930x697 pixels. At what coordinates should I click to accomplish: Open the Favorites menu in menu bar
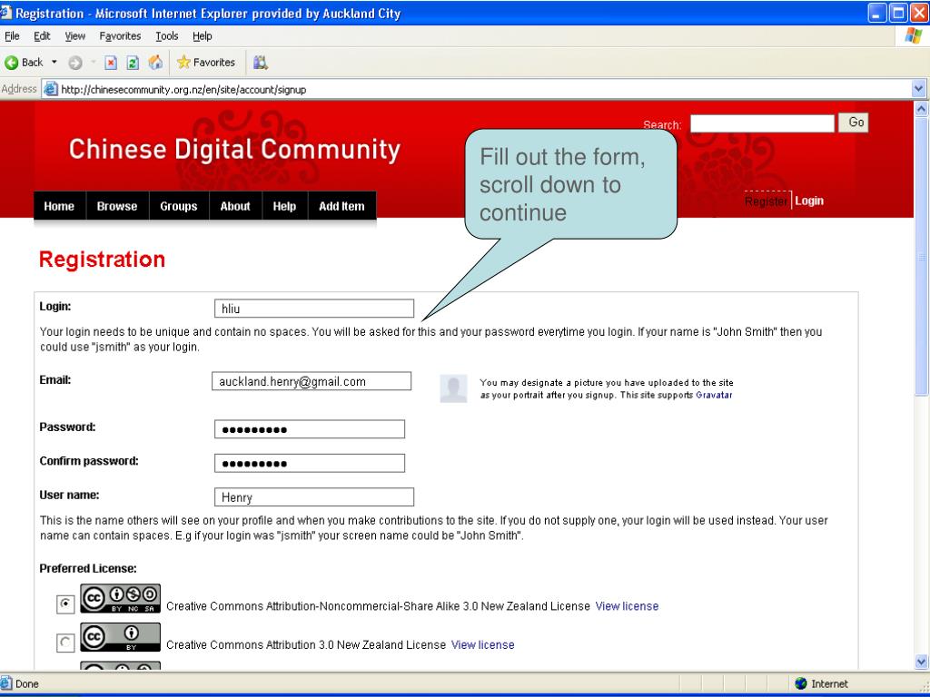(120, 36)
